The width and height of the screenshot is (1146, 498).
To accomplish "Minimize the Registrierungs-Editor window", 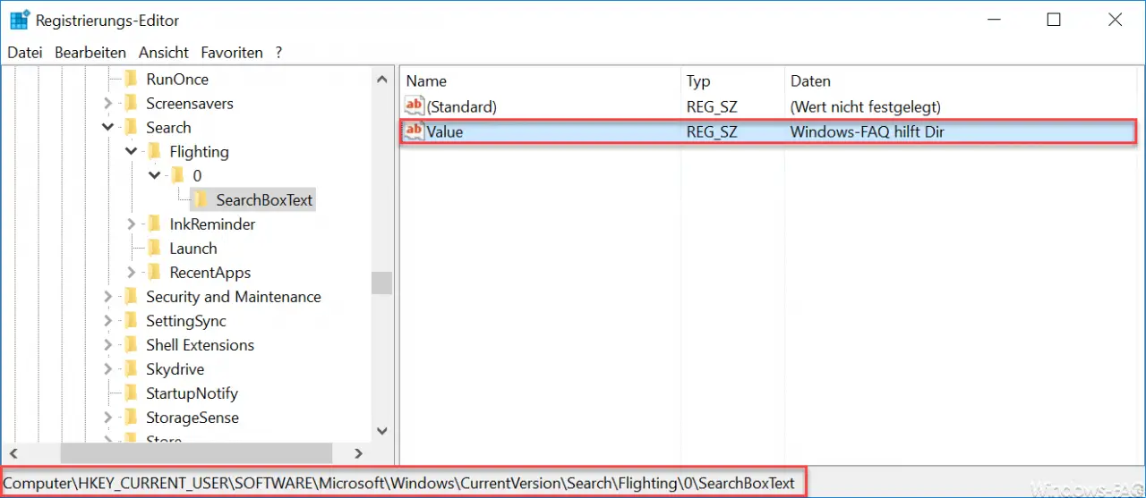I will (992, 20).
